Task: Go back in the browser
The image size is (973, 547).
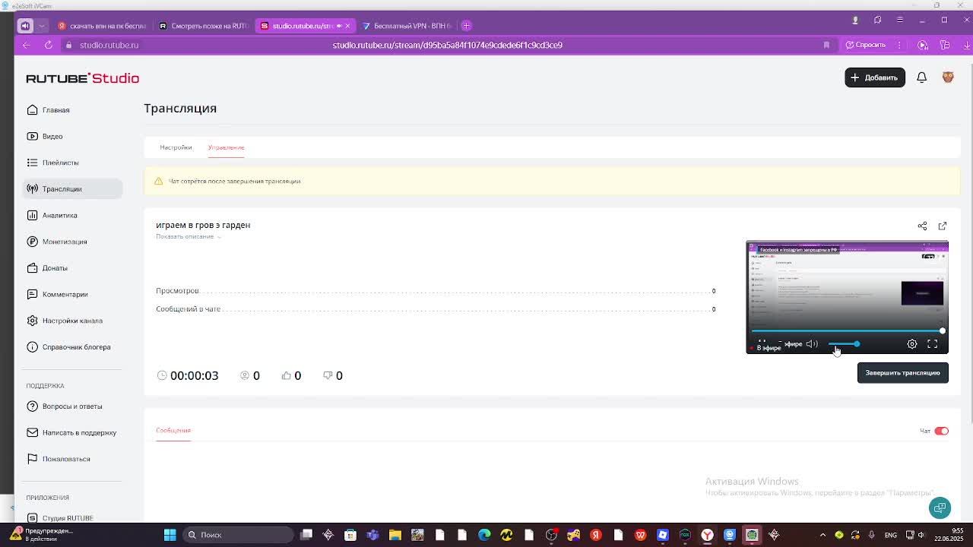Action: click(27, 45)
